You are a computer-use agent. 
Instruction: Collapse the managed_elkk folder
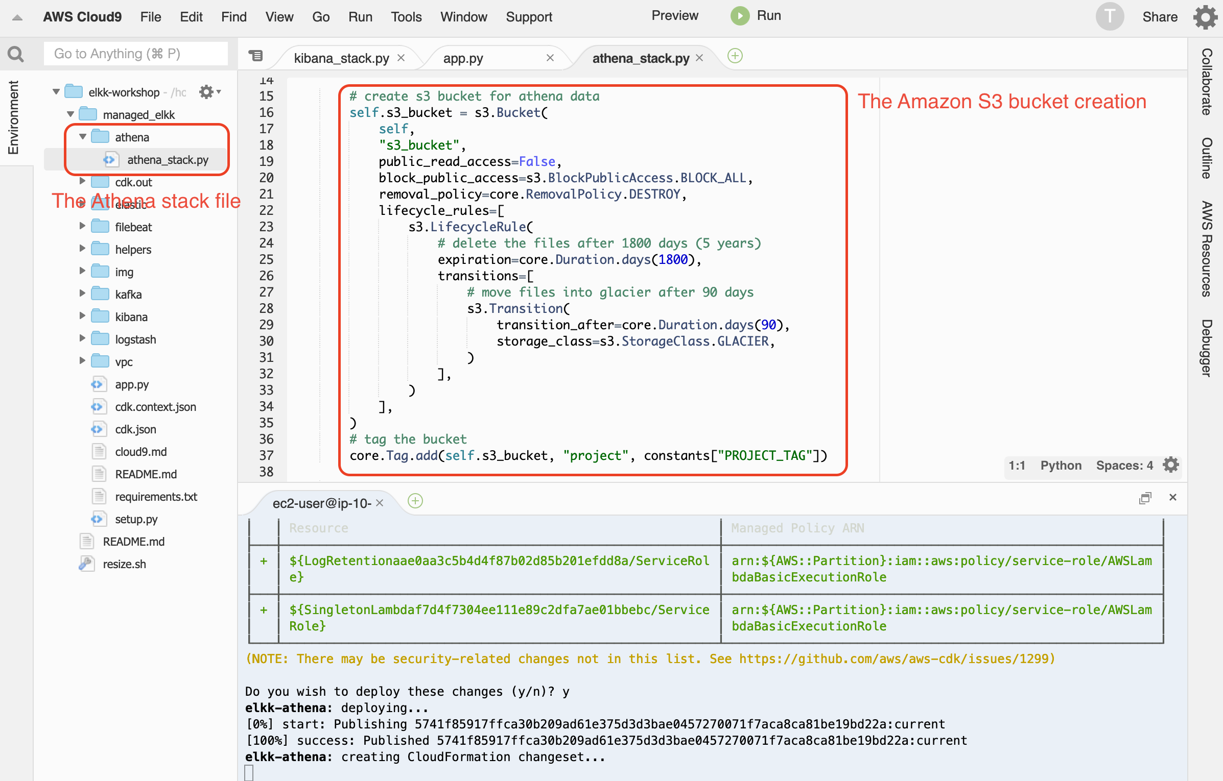coord(70,114)
